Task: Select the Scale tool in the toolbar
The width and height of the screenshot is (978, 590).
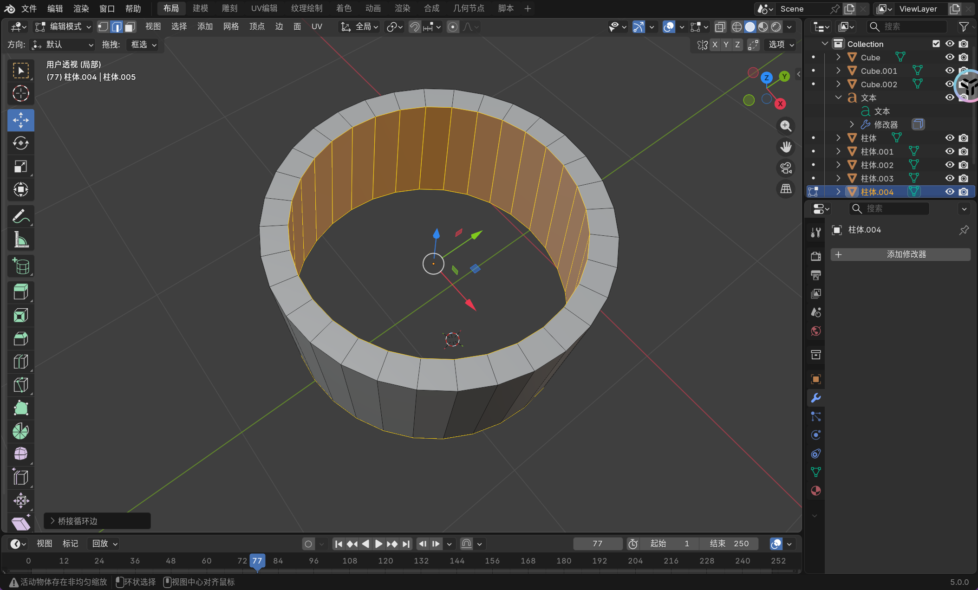Action: 20,167
